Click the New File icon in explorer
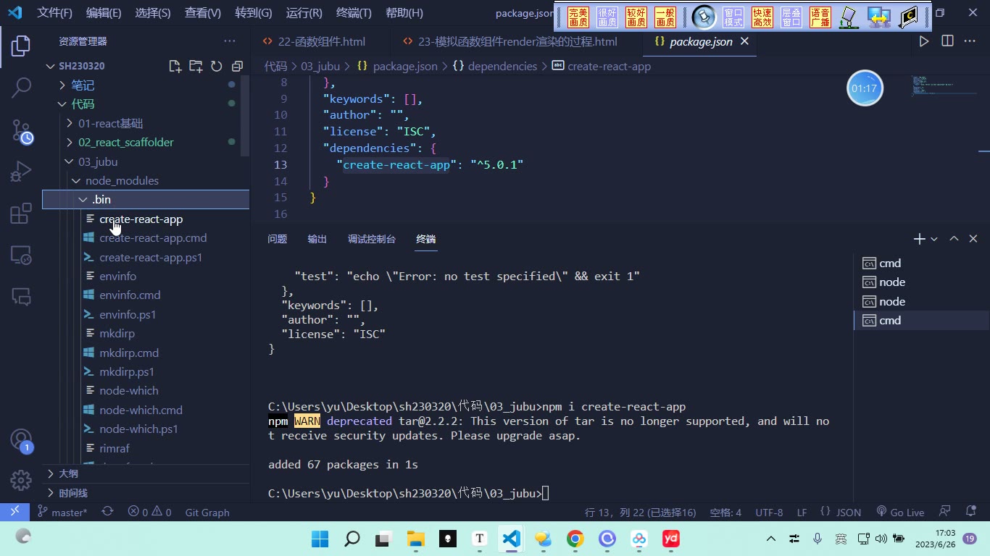Image resolution: width=990 pixels, height=556 pixels. [175, 66]
